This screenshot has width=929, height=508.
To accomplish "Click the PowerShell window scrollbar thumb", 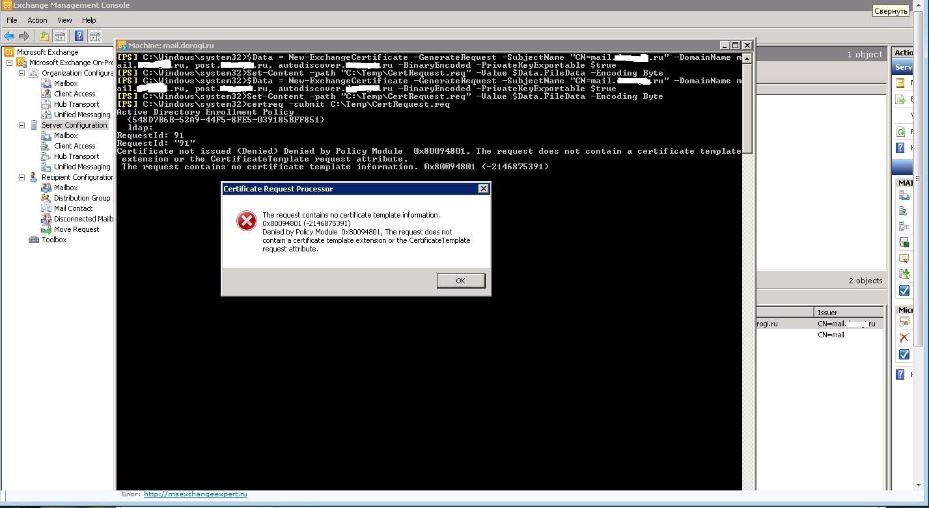I will [x=747, y=107].
